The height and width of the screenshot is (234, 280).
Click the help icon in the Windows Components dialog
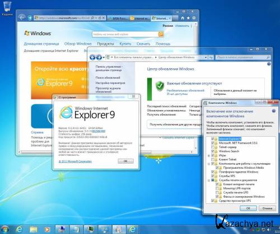(x=274, y=111)
